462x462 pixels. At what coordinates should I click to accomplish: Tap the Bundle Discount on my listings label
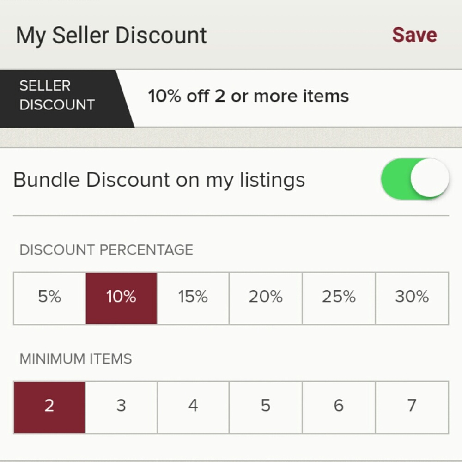[159, 180]
